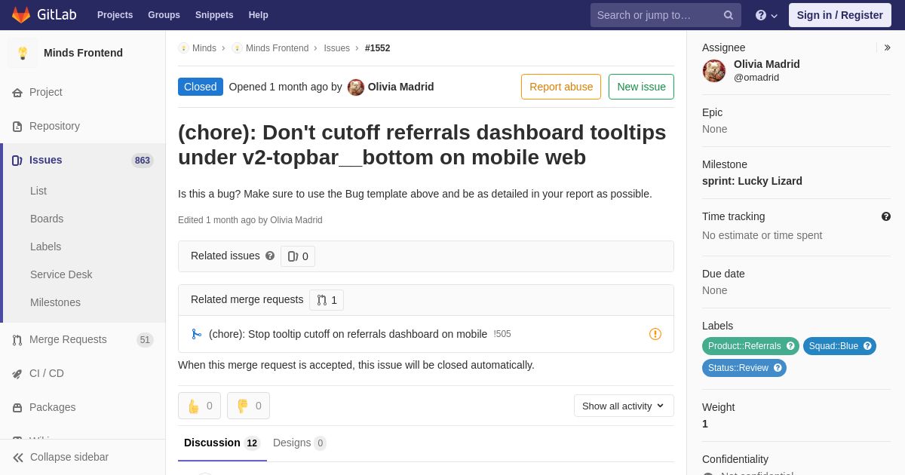Click the Time tracking help icon
Screen dimensions: 905x475
(886, 216)
